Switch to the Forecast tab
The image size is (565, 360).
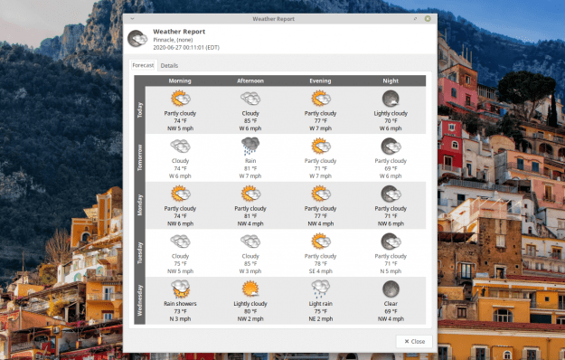pyautogui.click(x=143, y=65)
